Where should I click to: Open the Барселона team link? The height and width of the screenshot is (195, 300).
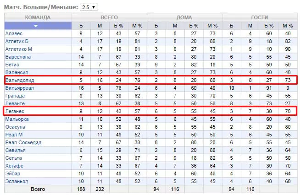[x=18, y=57]
